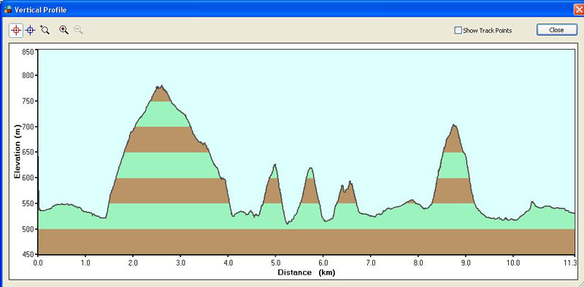Click the 'Vertical Profile' window title text

point(41,9)
